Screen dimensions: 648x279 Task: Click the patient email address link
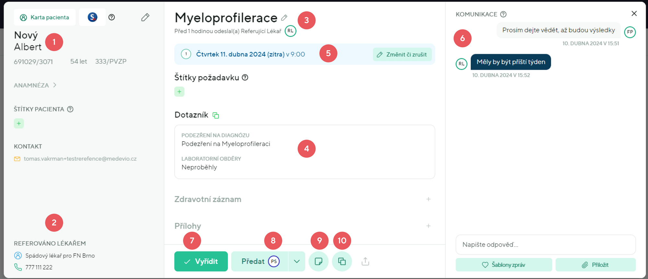80,159
